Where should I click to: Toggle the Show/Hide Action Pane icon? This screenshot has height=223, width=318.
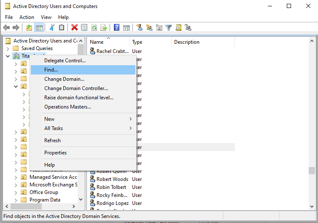127,27
